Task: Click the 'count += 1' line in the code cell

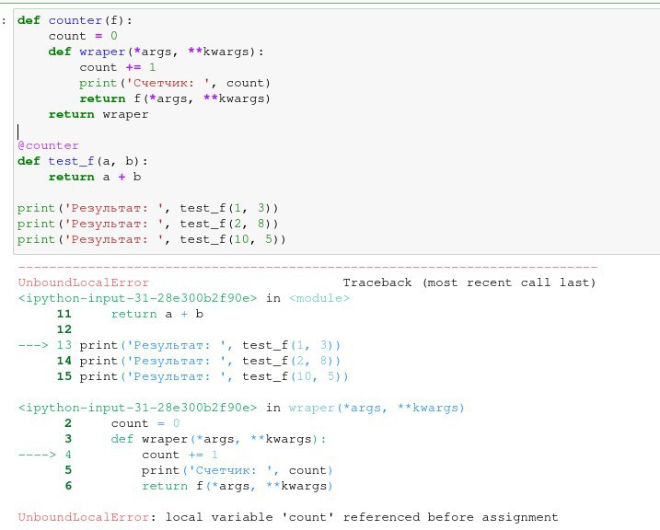Action: 118,67
